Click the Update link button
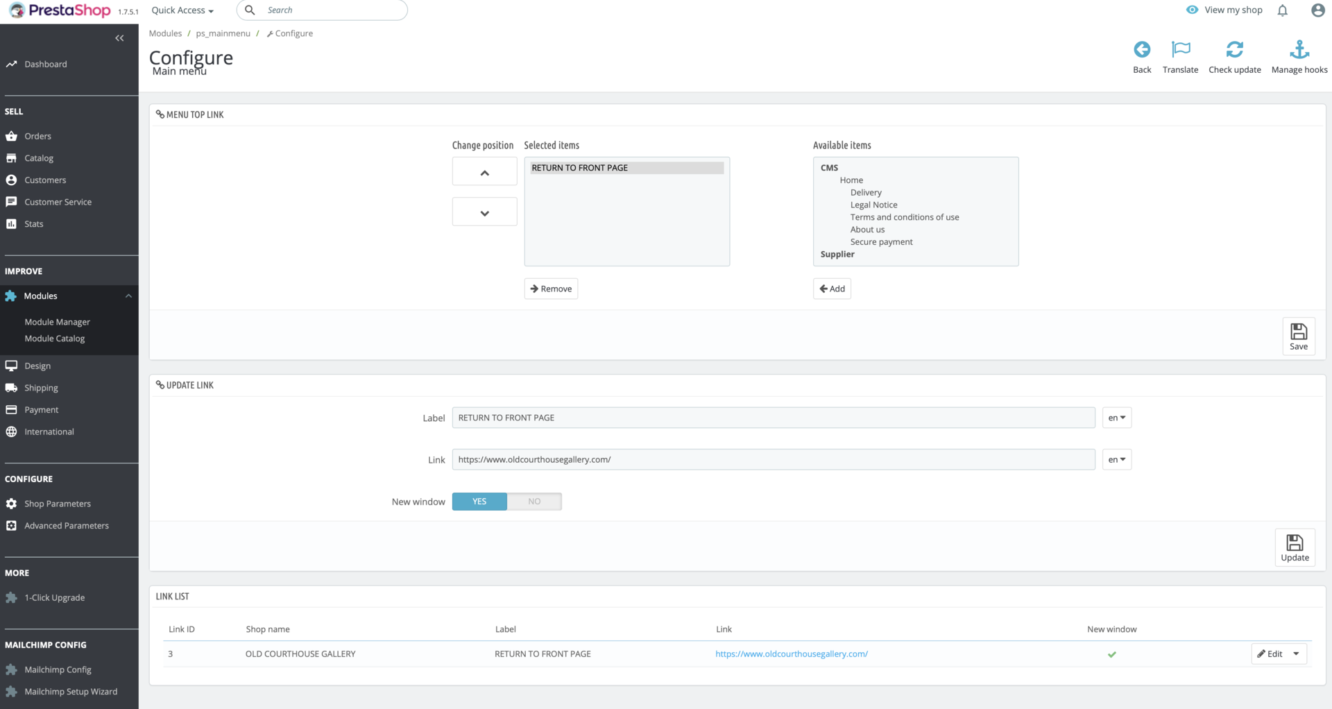Viewport: 1332px width, 709px height. click(x=1295, y=547)
